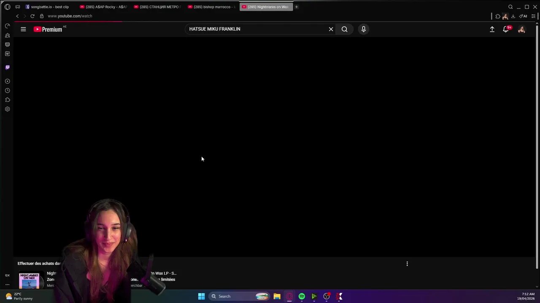Submit search with the magnifier button
Screen dimensions: 540x303
345,29
